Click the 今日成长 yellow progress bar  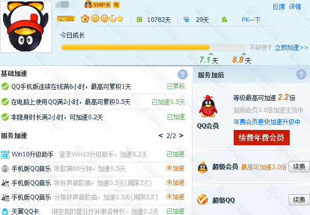coord(153,47)
